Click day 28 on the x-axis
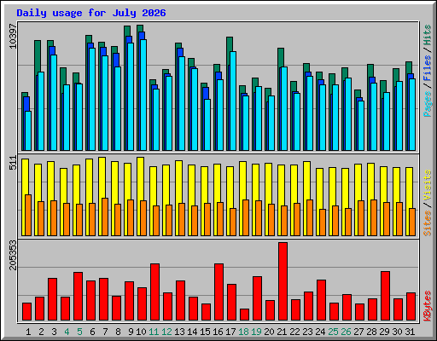 point(371,332)
